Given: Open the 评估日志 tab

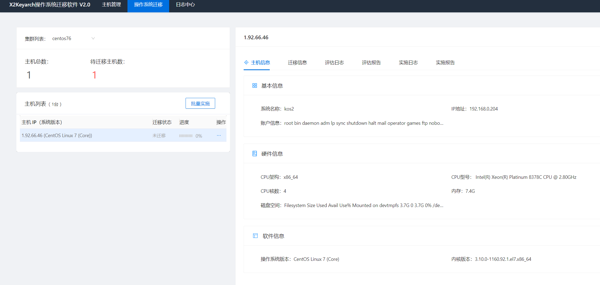Looking at the screenshot, I should click(x=334, y=63).
